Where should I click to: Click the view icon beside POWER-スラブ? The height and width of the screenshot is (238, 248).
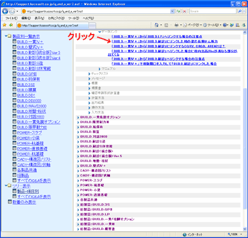15,132
